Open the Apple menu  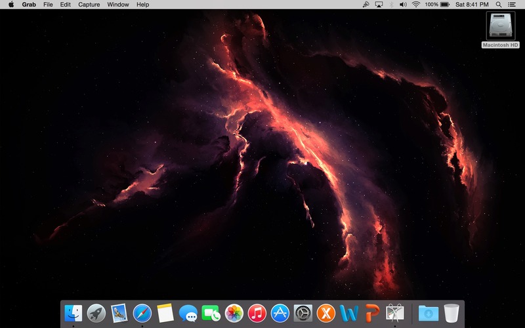(11, 5)
